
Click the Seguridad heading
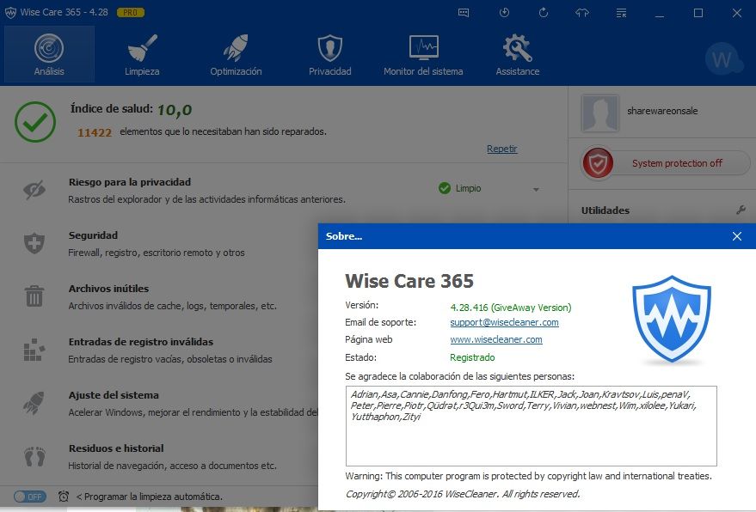tap(93, 235)
